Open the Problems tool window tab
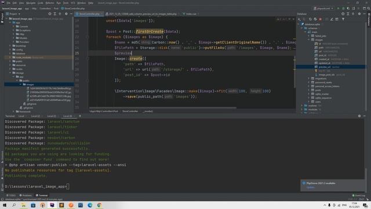The height and width of the screenshot is (209, 371). tap(26, 195)
